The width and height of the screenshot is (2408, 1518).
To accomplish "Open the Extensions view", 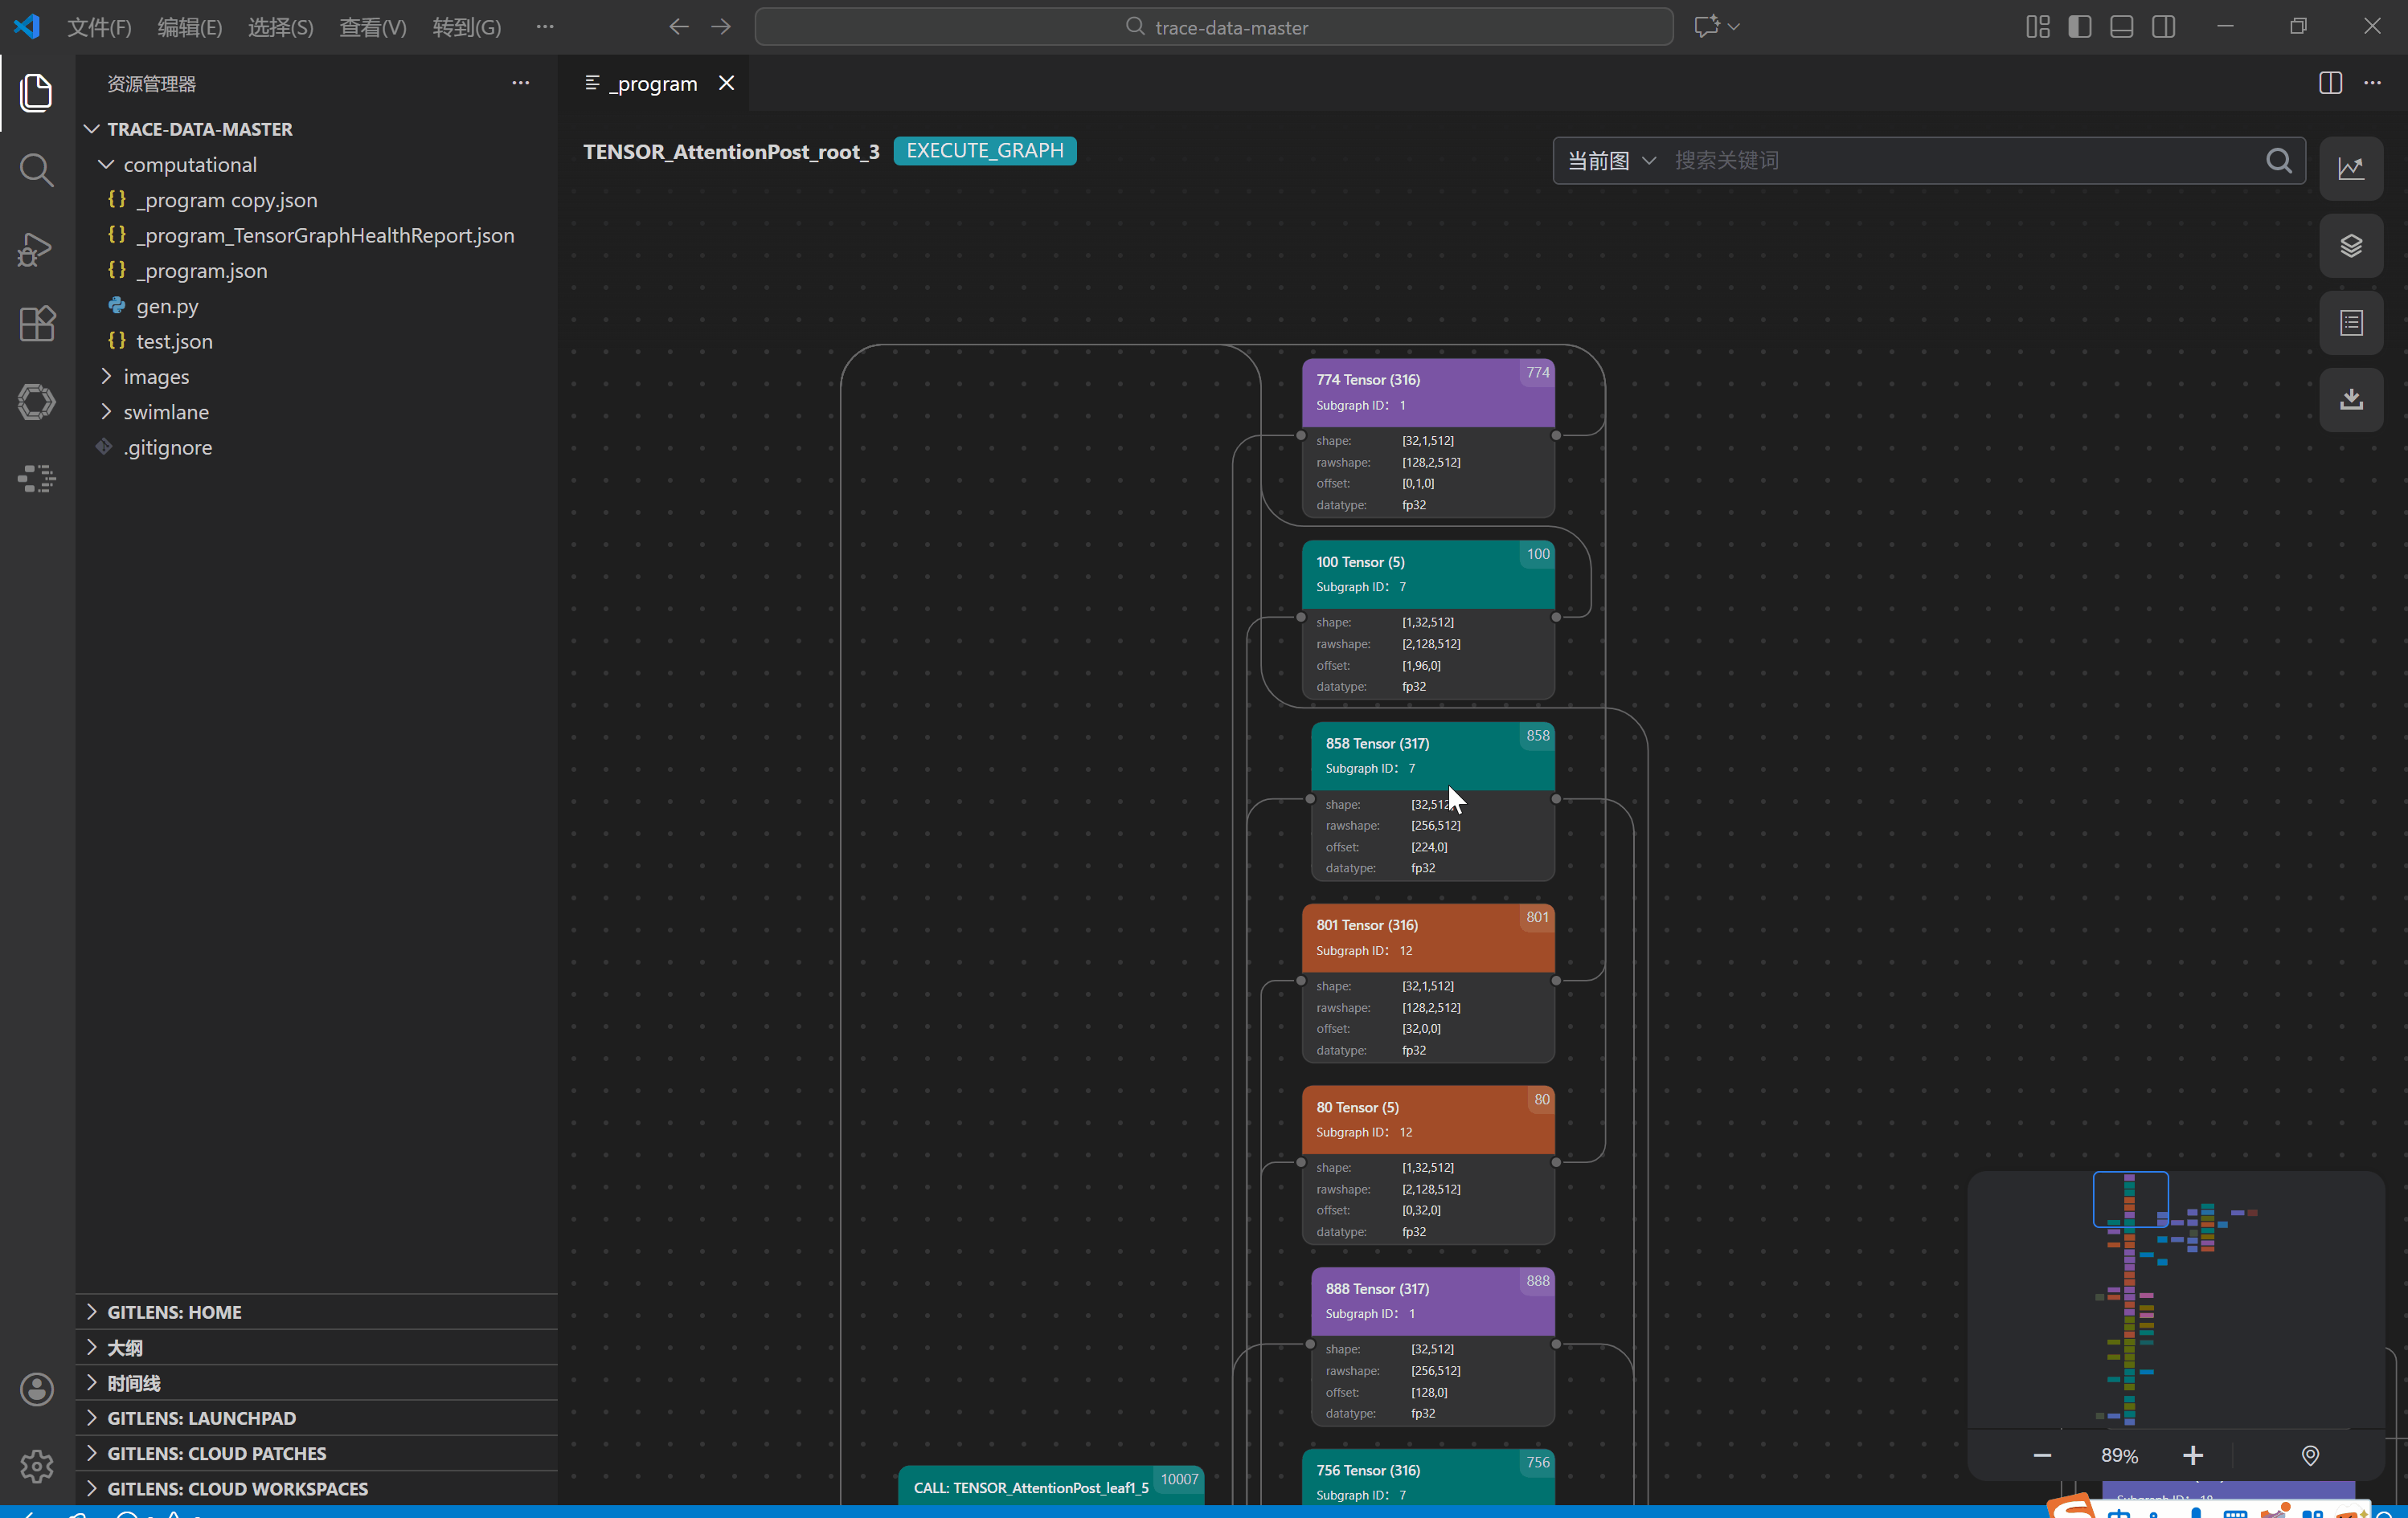I will (x=36, y=324).
